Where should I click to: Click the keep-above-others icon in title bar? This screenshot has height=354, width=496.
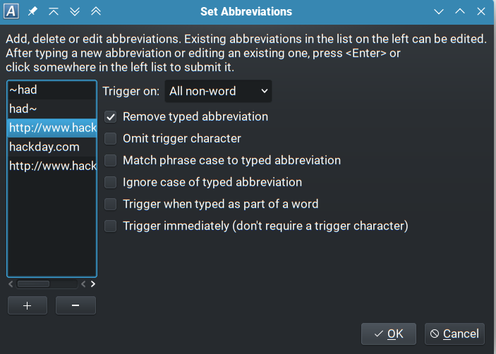[x=54, y=12]
